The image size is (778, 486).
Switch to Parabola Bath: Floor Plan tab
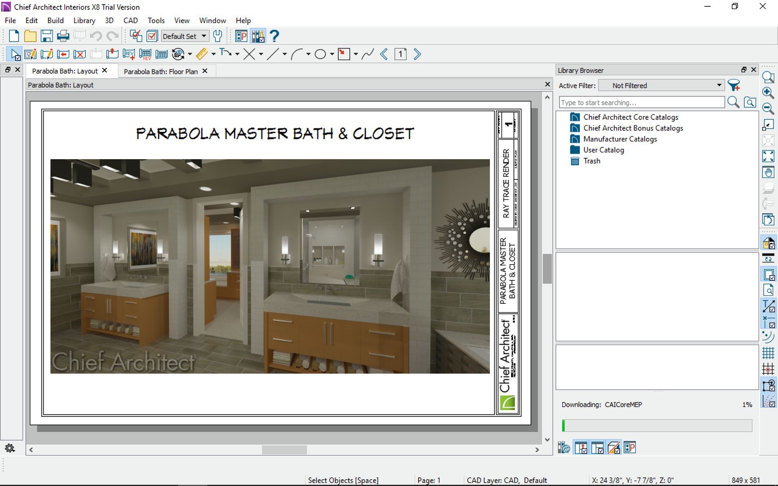point(161,71)
